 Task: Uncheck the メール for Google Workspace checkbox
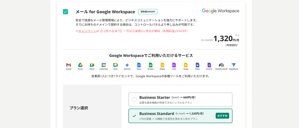coord(65,12)
